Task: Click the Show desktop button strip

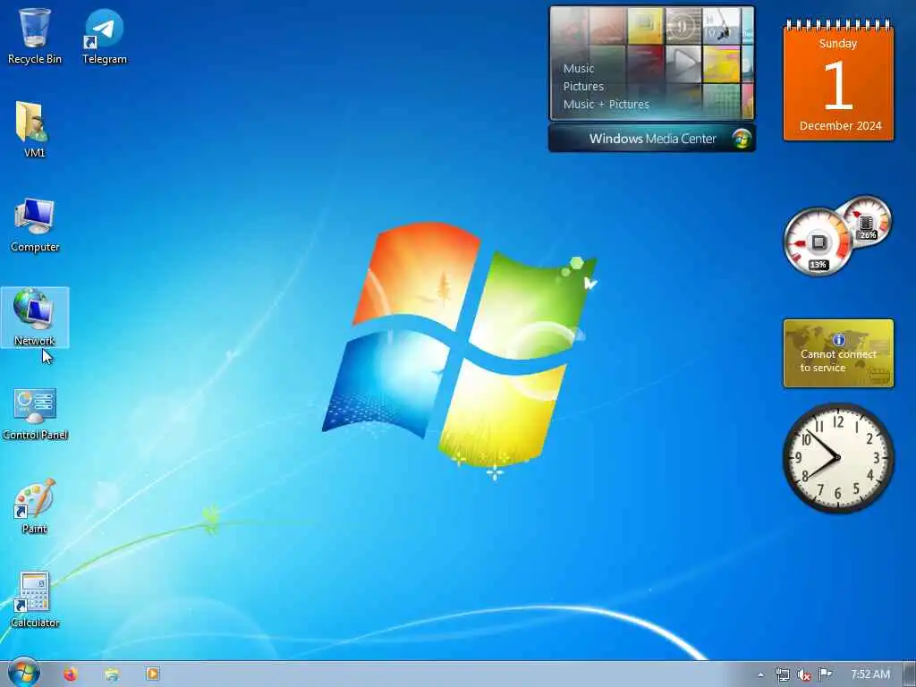Action: click(910, 674)
